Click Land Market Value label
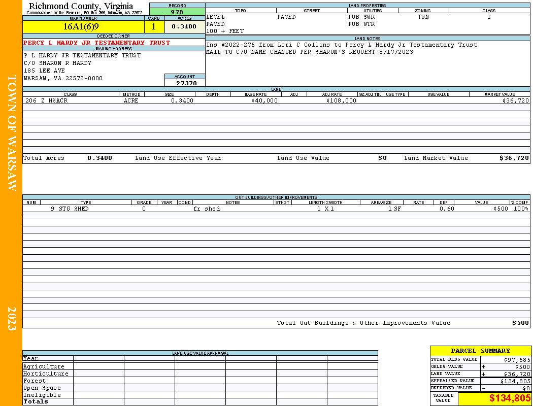The width and height of the screenshot is (533, 406). point(436,158)
